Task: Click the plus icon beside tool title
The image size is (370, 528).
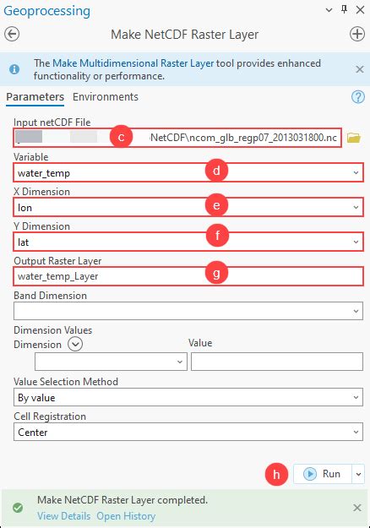Action: click(357, 34)
